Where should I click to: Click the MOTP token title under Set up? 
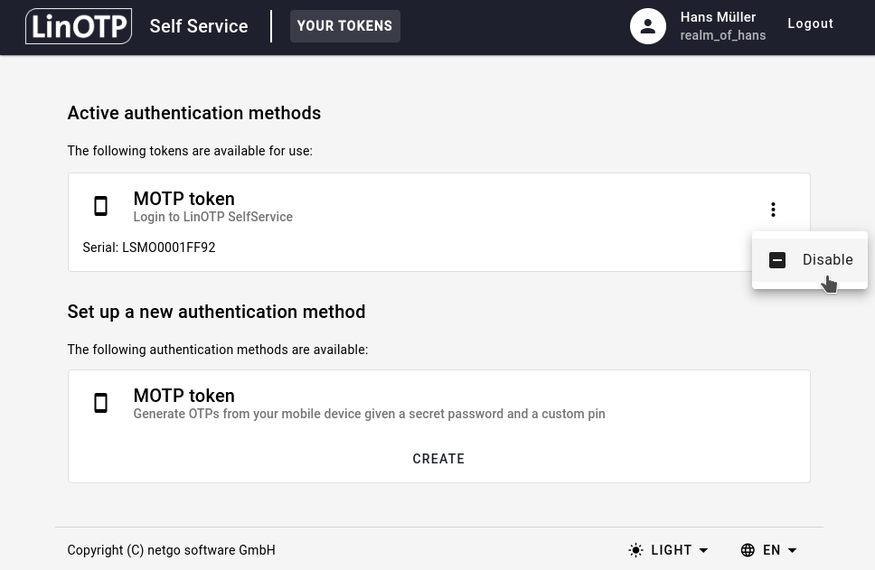(x=183, y=396)
